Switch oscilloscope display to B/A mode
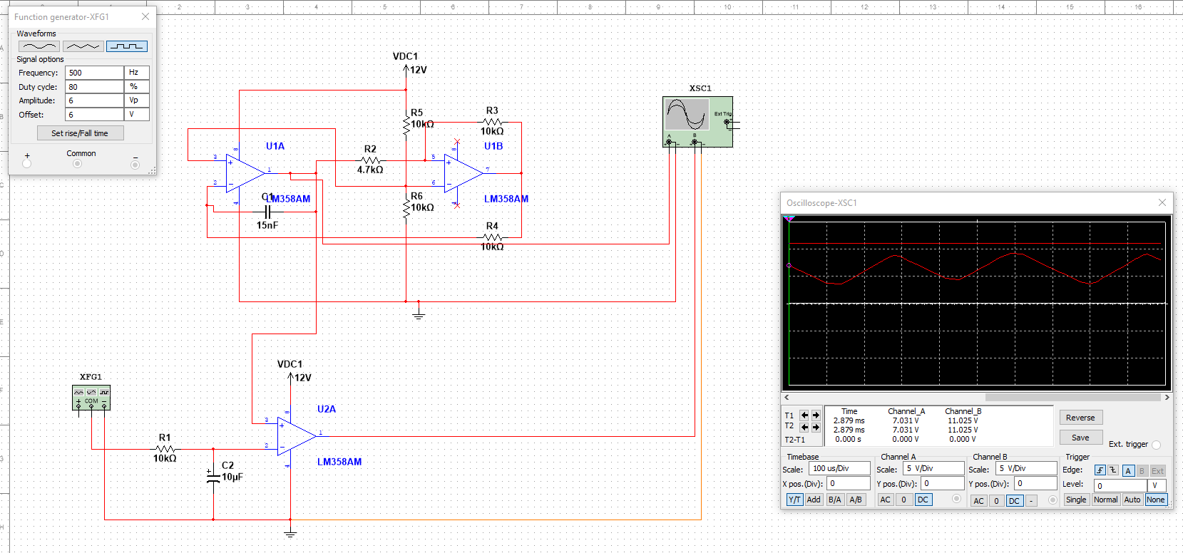1183x553 pixels. [x=834, y=500]
